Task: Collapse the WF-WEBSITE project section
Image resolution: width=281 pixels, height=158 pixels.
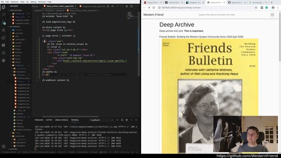Action: (15, 26)
